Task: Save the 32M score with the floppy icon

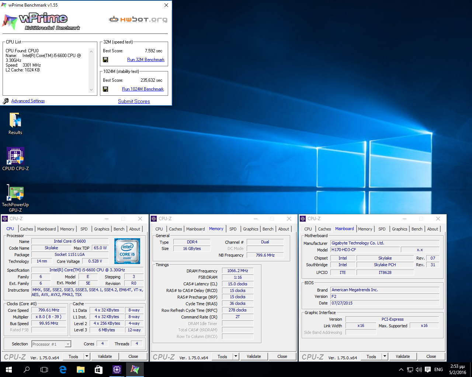Action: pos(105,60)
